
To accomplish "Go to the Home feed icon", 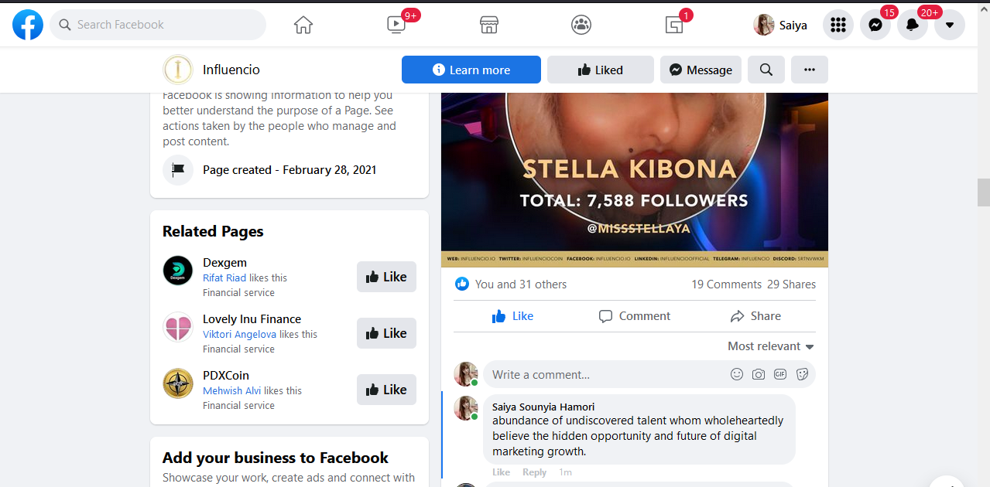I will click(303, 25).
